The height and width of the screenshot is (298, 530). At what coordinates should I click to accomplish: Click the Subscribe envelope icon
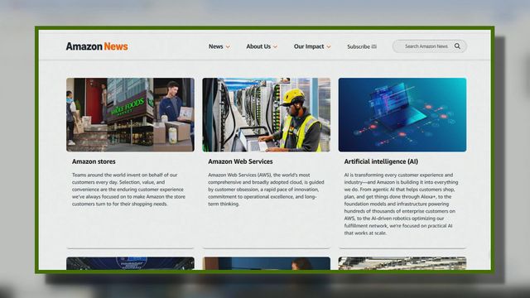pyautogui.click(x=374, y=46)
